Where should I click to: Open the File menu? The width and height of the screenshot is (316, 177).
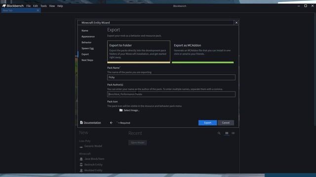29,6
